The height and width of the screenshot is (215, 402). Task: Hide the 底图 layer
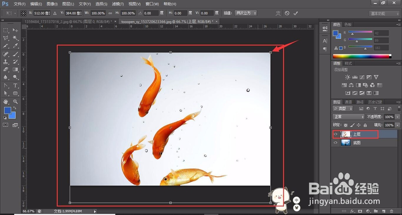(335, 142)
